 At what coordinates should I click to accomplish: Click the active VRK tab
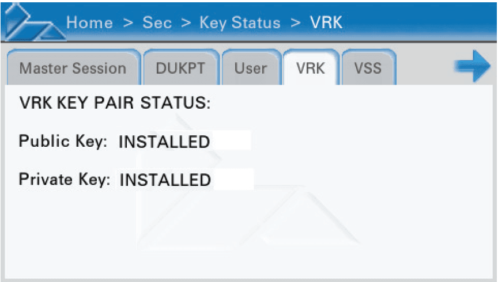click(311, 68)
